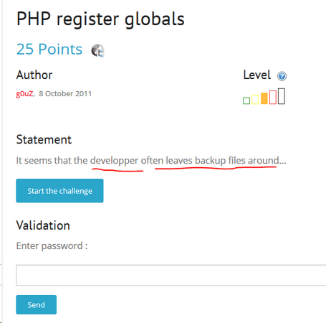Screen dimensions: 326x323
Task: Click the underlined word developper in statement
Action: (115, 161)
